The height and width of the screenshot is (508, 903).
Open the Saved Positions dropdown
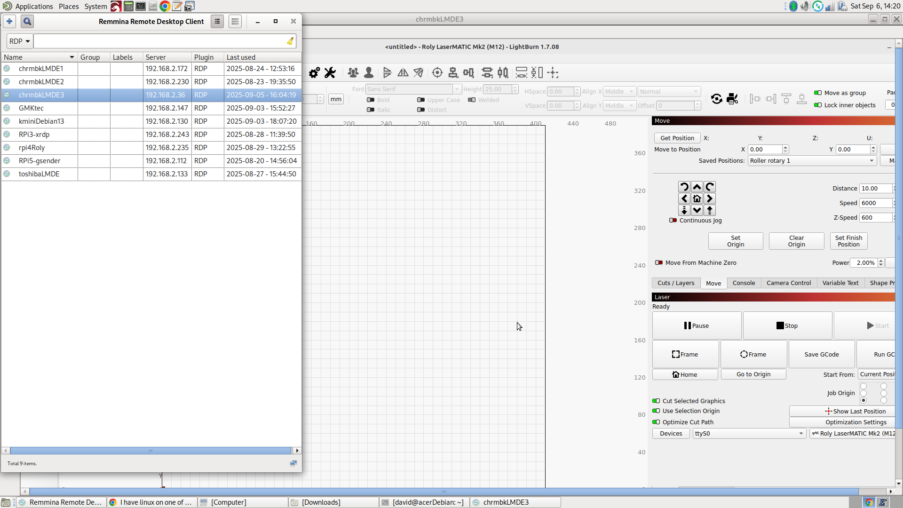(811, 161)
